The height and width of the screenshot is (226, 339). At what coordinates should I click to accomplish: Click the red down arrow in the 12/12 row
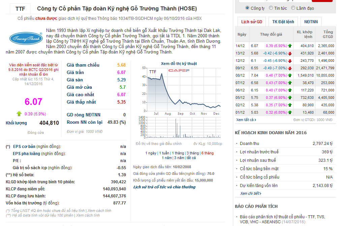(290, 61)
